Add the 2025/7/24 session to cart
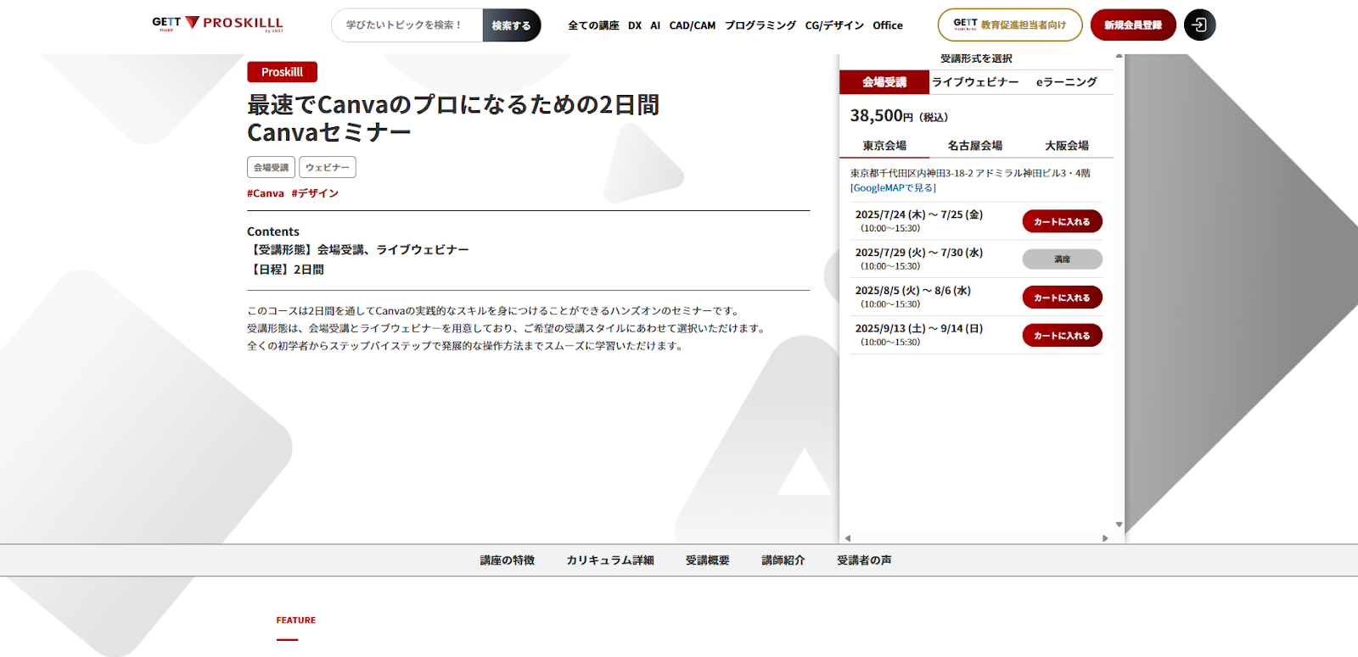Screen dimensions: 1358x657 coord(1062,221)
